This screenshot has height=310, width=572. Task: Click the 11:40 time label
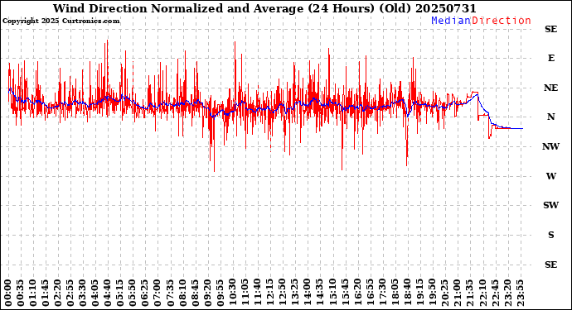click(258, 293)
